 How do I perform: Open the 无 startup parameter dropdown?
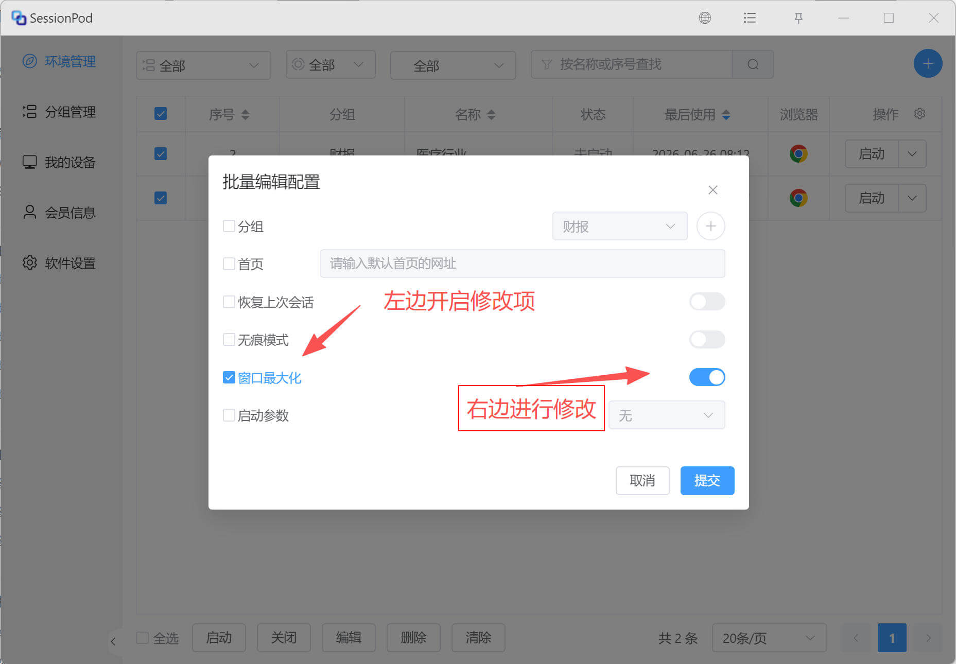[667, 415]
